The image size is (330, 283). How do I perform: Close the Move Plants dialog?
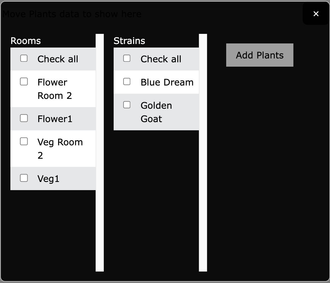[316, 14]
